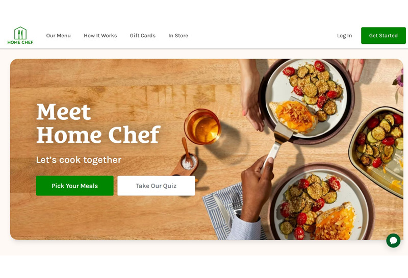Select Gift Cards in the navigation
The height and width of the screenshot is (278, 408).
[x=143, y=35]
